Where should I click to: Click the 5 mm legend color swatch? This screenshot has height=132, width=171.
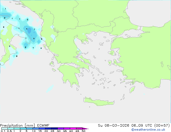click(x=29, y=128)
